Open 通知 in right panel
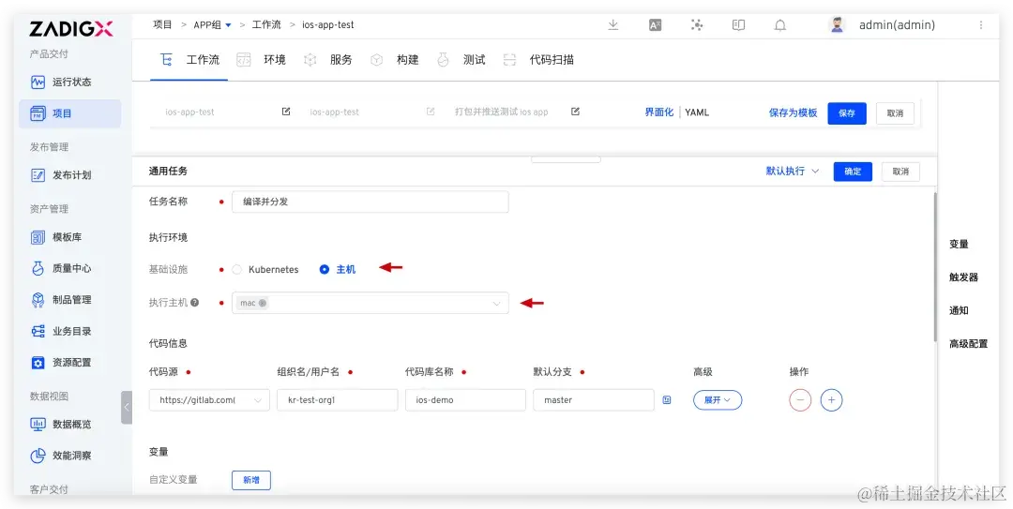Image resolution: width=1013 pixels, height=509 pixels. coord(959,310)
